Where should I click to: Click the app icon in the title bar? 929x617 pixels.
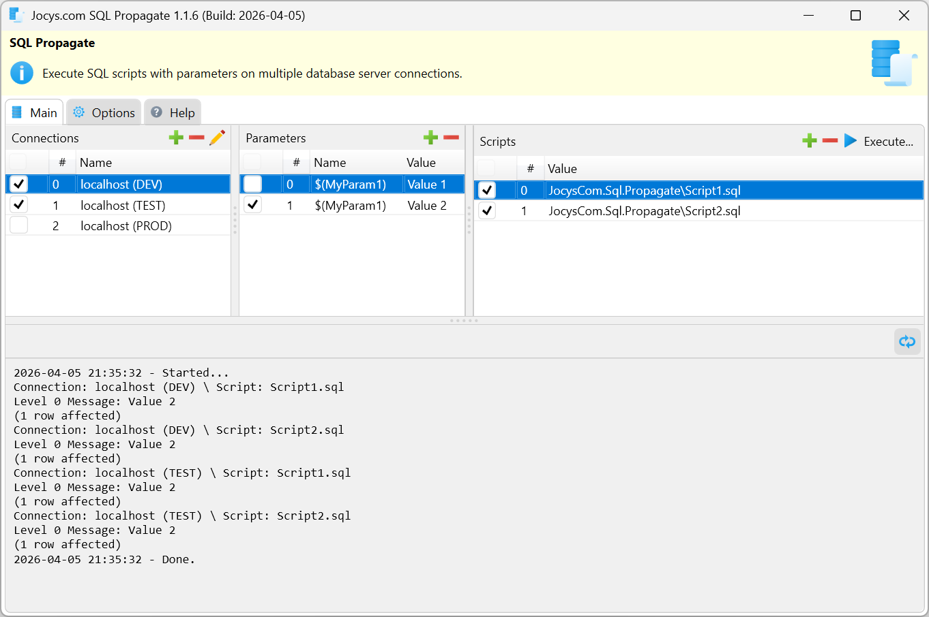tap(16, 15)
